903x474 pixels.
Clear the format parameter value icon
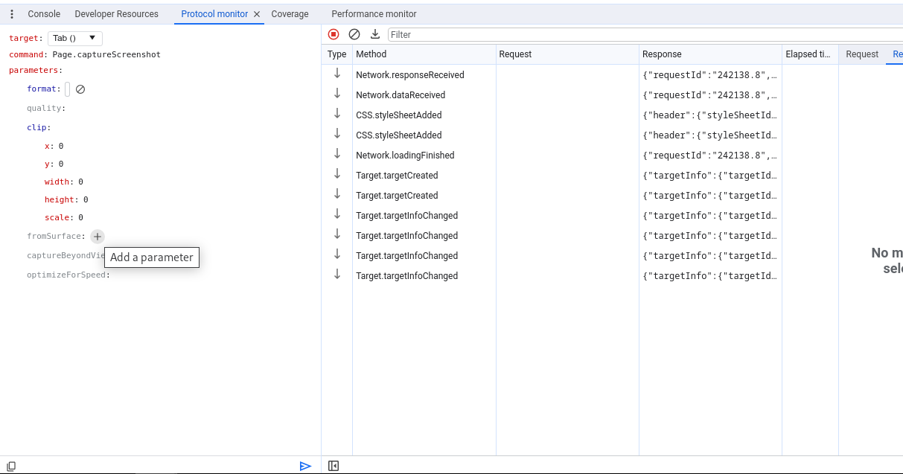pyautogui.click(x=80, y=89)
